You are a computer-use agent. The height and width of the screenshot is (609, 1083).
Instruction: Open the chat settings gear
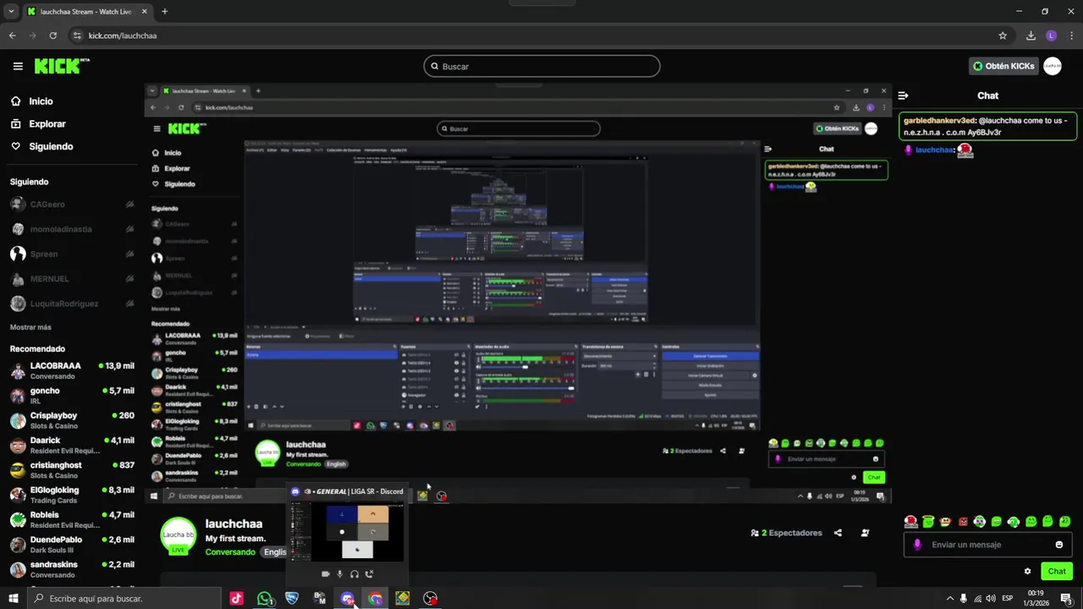(x=1027, y=571)
